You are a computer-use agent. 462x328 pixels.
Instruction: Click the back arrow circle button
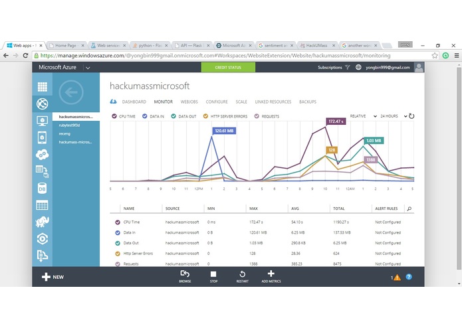pyautogui.click(x=71, y=93)
